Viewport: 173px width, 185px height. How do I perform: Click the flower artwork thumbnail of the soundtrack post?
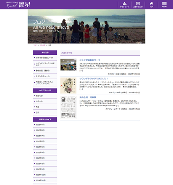click(68, 86)
